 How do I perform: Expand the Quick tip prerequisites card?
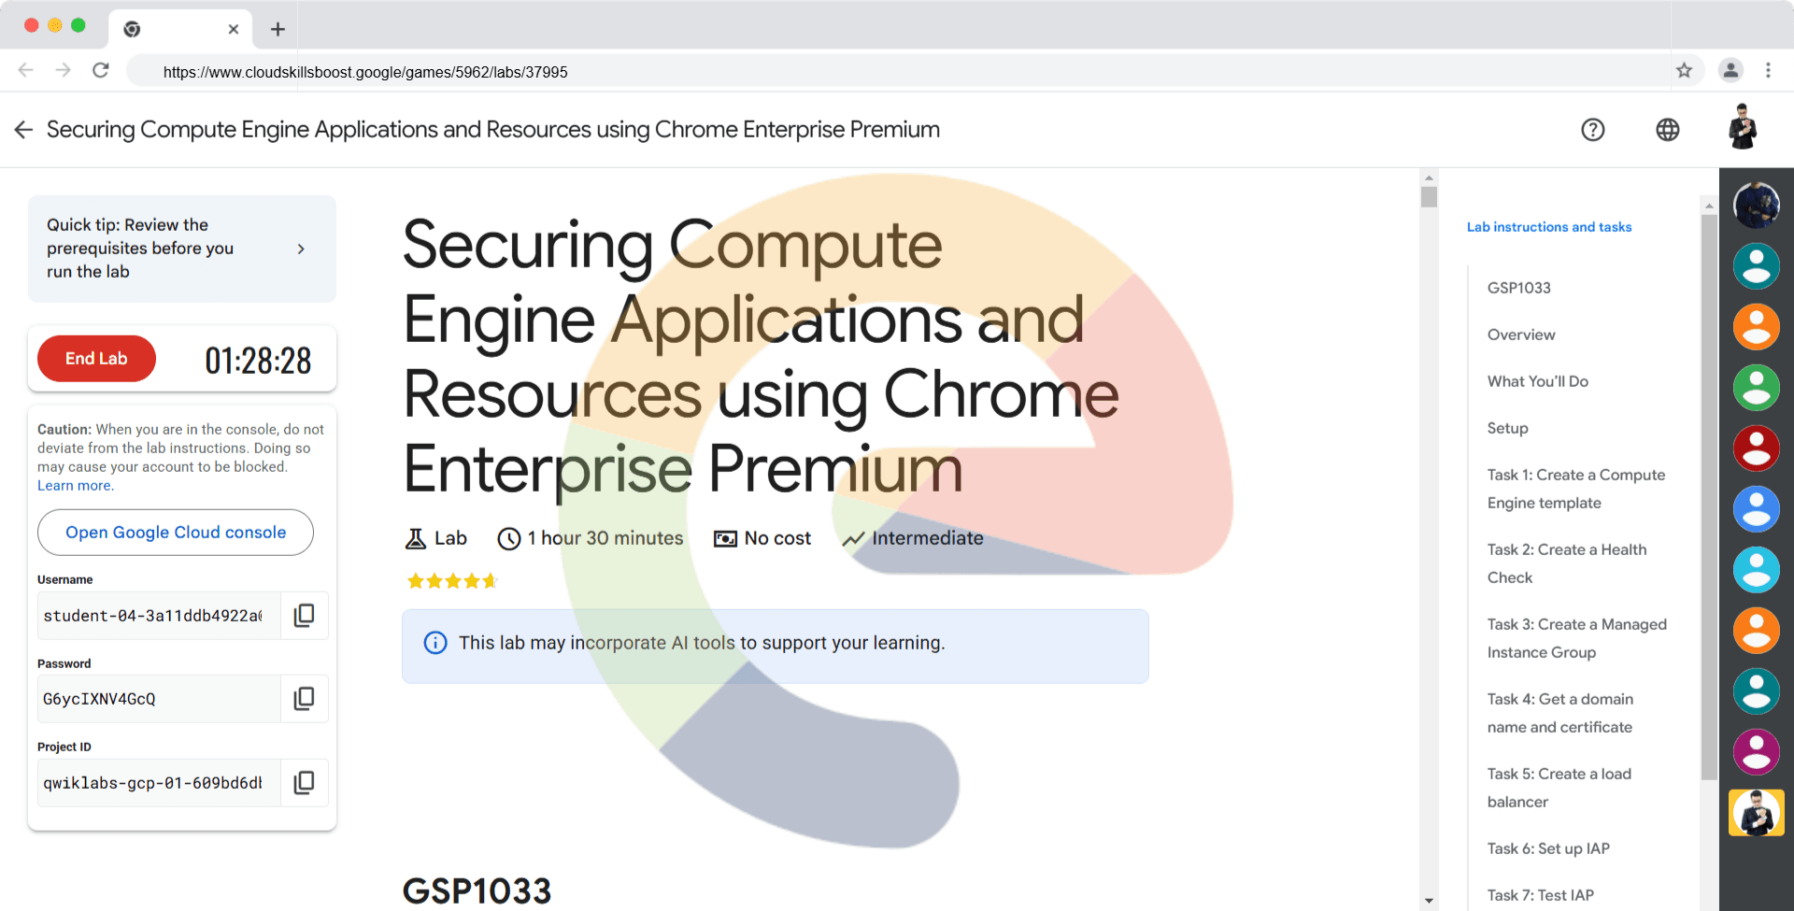tap(182, 249)
